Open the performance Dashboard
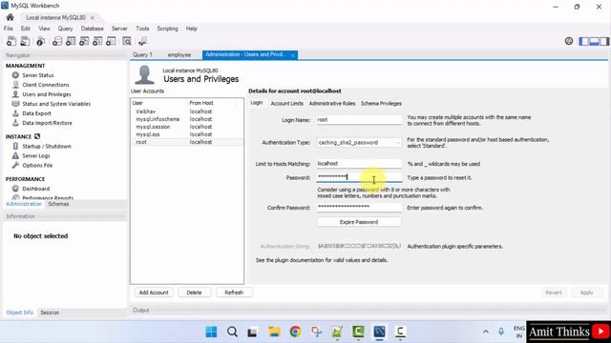The width and height of the screenshot is (611, 343). (35, 189)
